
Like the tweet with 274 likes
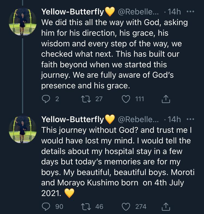pyautogui.click(x=126, y=207)
